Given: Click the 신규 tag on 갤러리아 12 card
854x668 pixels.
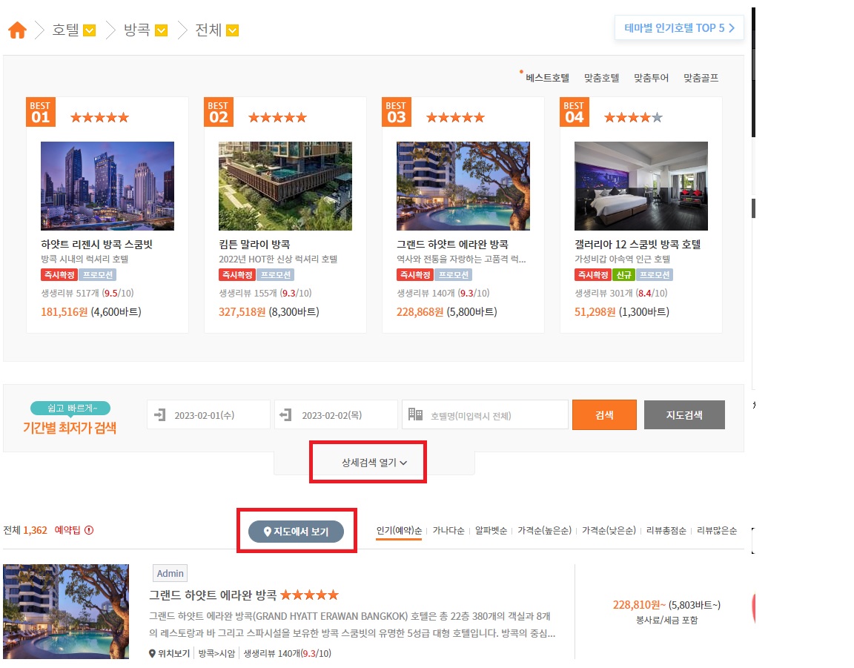Looking at the screenshot, I should click(x=623, y=274).
